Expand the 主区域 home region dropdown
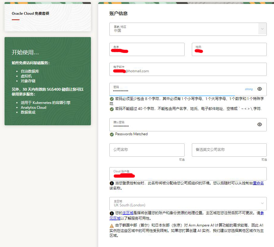Screen dimensions: 274x247 click(x=188, y=203)
